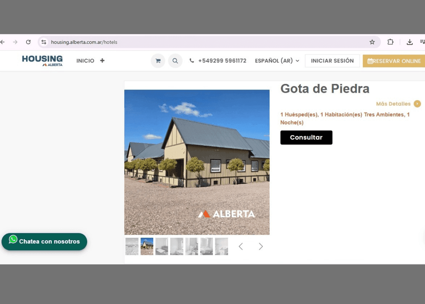The width and height of the screenshot is (425, 304).
Task: Click the black Consultar button
Action: point(306,137)
